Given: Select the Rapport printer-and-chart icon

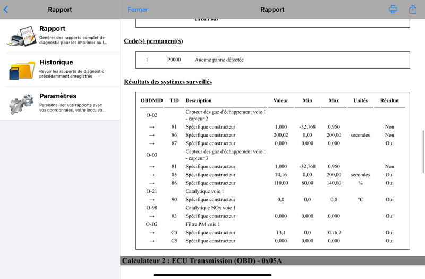Looking at the screenshot, I should pos(22,36).
